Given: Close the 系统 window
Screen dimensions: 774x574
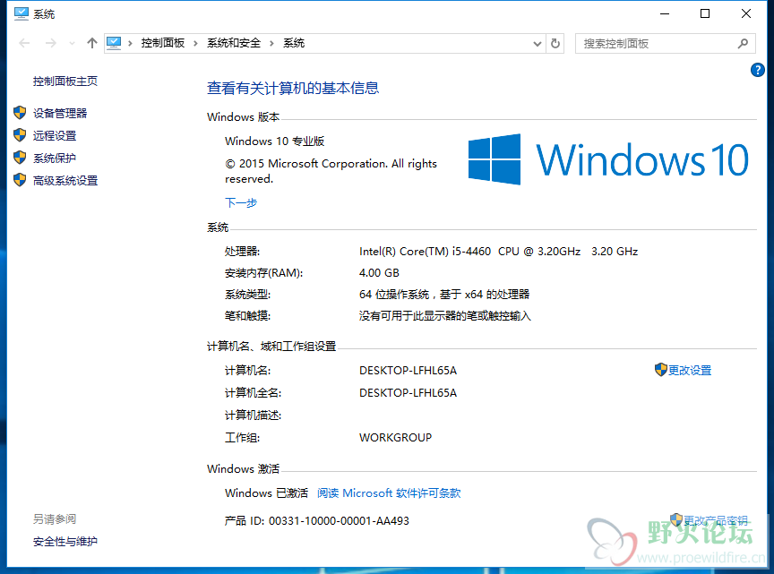Looking at the screenshot, I should (746, 13).
